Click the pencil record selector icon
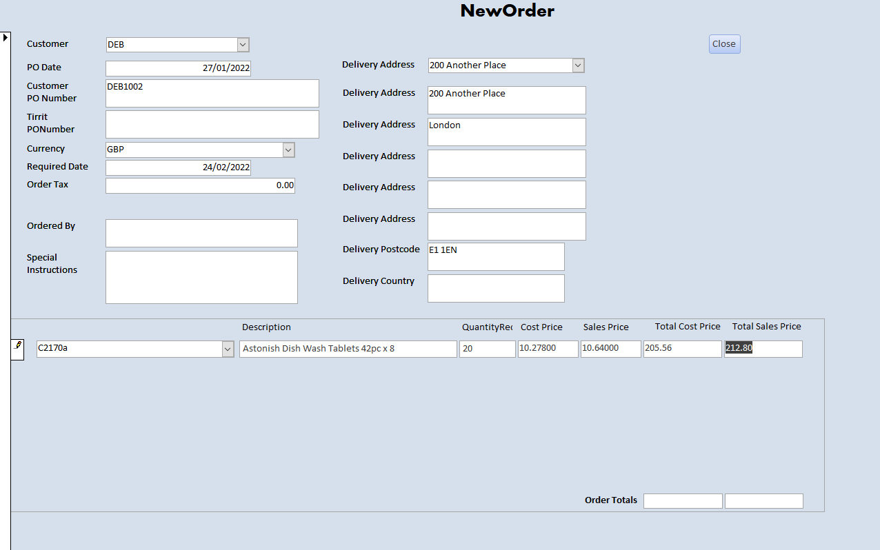880x550 pixels. coord(18,348)
